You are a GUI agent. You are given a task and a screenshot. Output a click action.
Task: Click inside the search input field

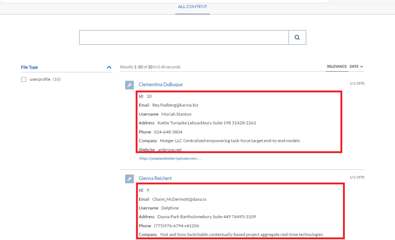click(184, 37)
